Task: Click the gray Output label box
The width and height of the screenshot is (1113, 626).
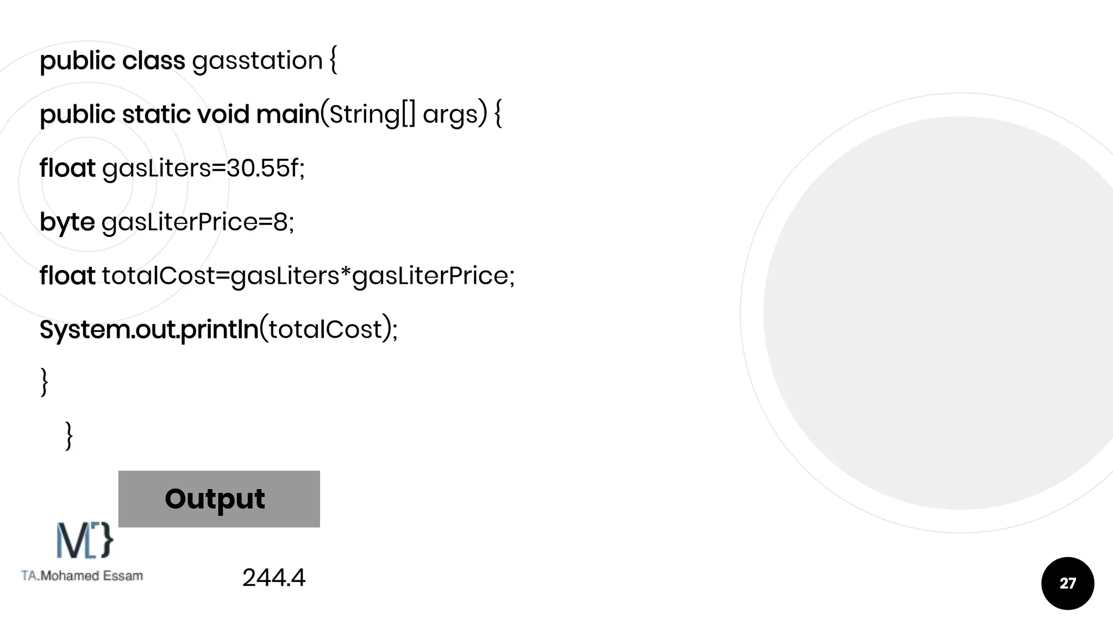Action: (x=219, y=499)
